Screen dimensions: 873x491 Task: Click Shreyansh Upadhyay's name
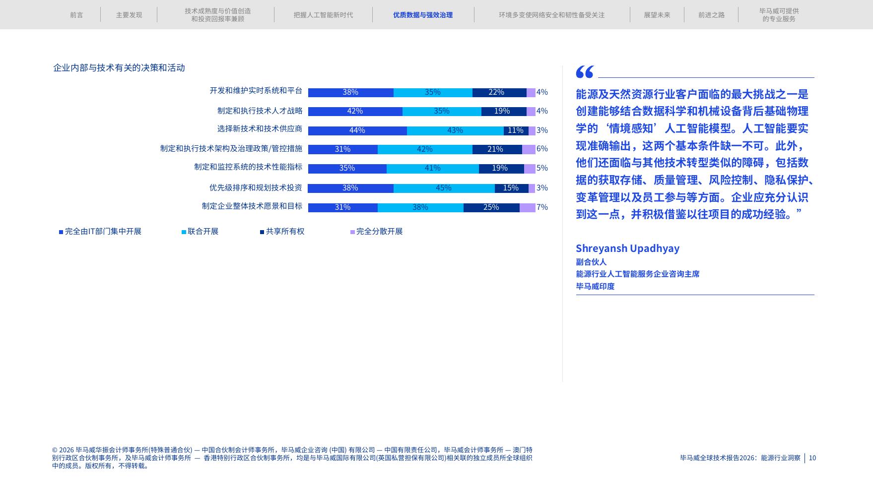point(628,248)
